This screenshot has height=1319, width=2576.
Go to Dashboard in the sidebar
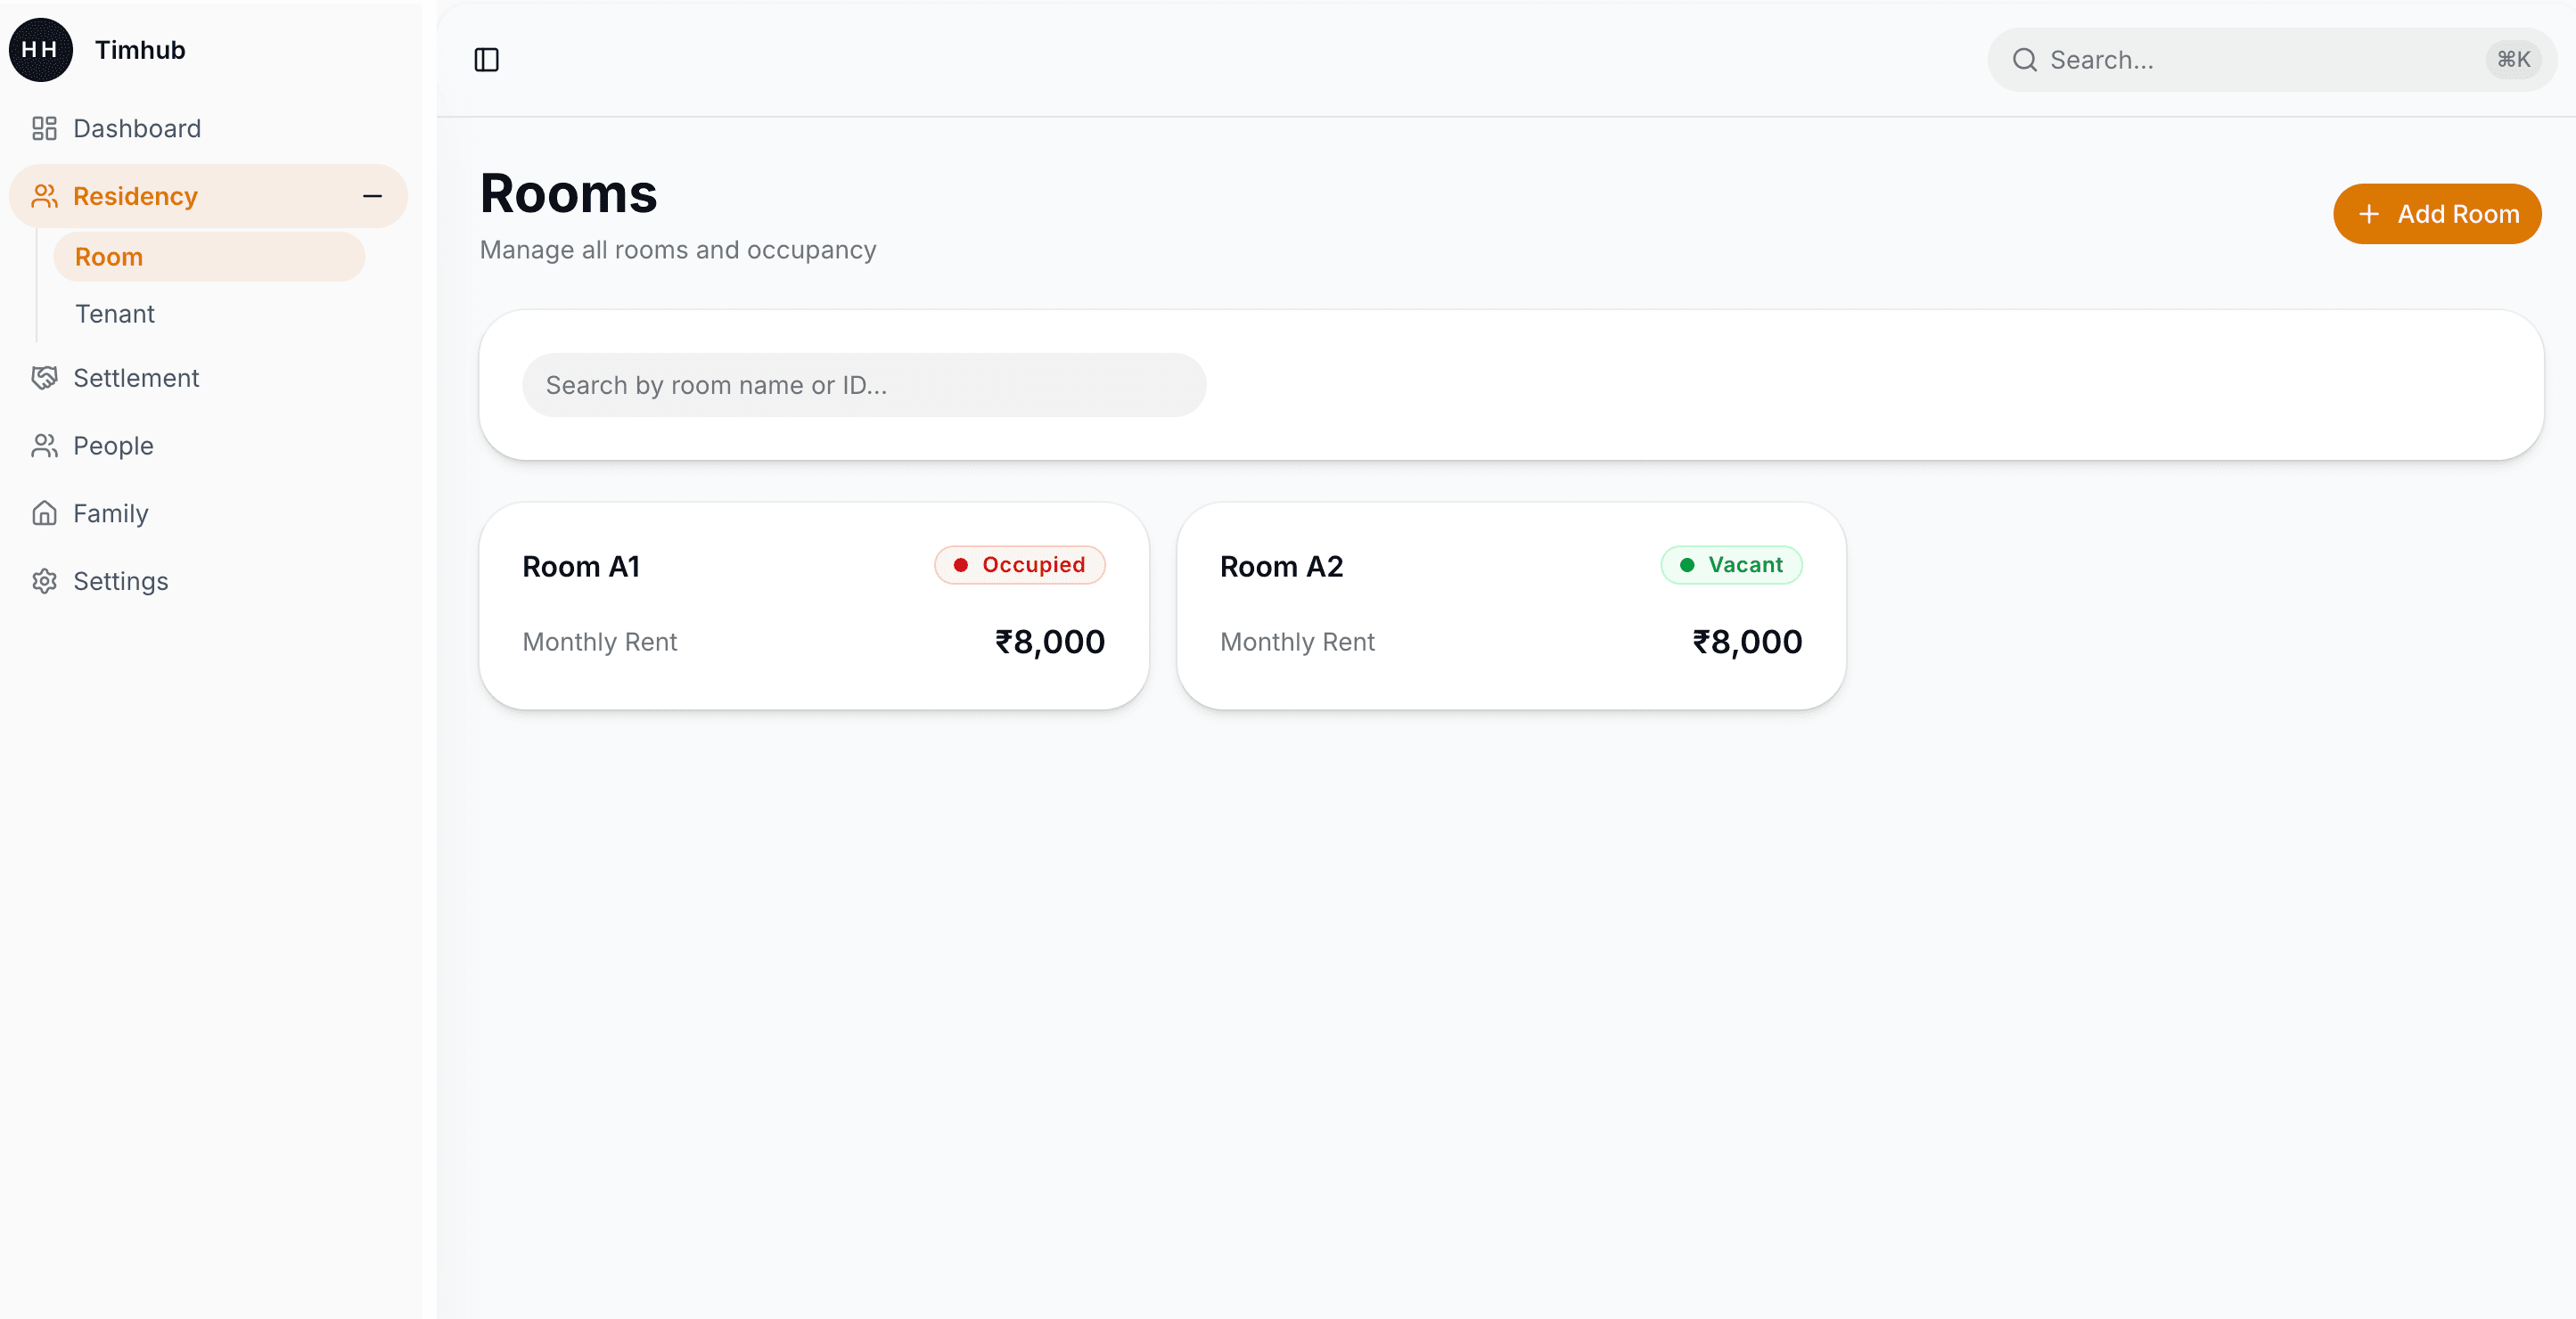(x=208, y=128)
